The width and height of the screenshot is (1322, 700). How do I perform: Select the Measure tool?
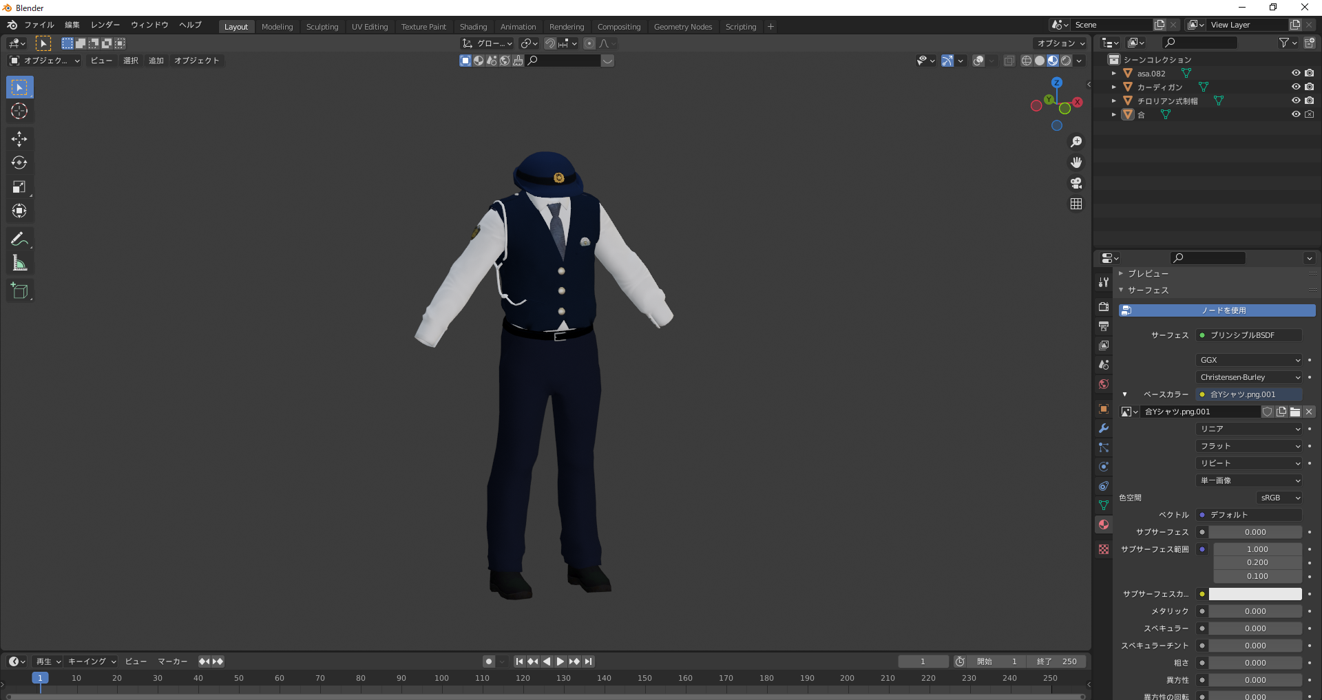pos(19,263)
